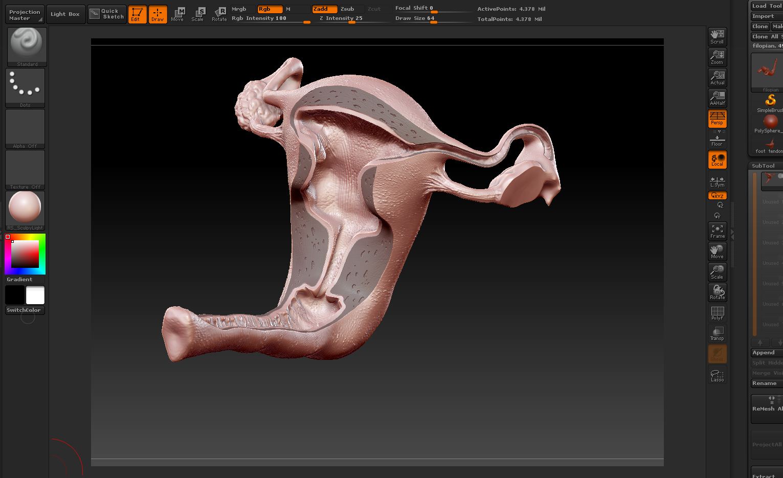Click Rename in SubTool panel

(x=767, y=383)
